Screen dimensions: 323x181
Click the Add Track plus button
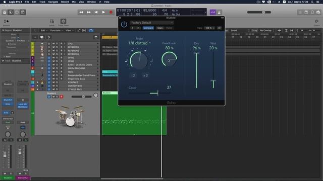pos(35,37)
